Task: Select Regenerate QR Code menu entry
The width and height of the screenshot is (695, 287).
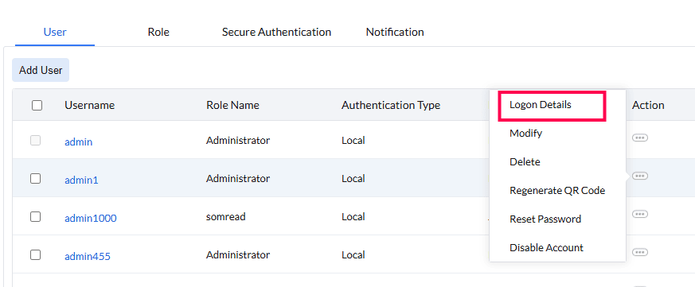Action: [x=557, y=191]
